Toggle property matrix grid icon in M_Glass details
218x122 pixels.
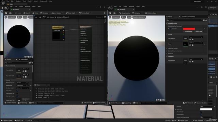pyautogui.click(x=30, y=63)
